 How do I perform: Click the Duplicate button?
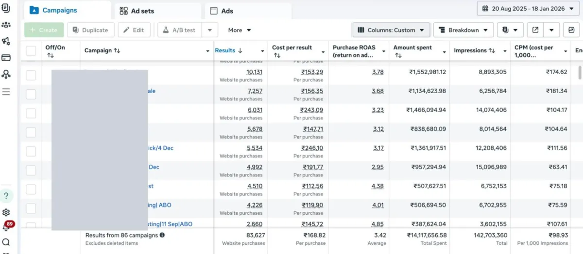coord(91,30)
